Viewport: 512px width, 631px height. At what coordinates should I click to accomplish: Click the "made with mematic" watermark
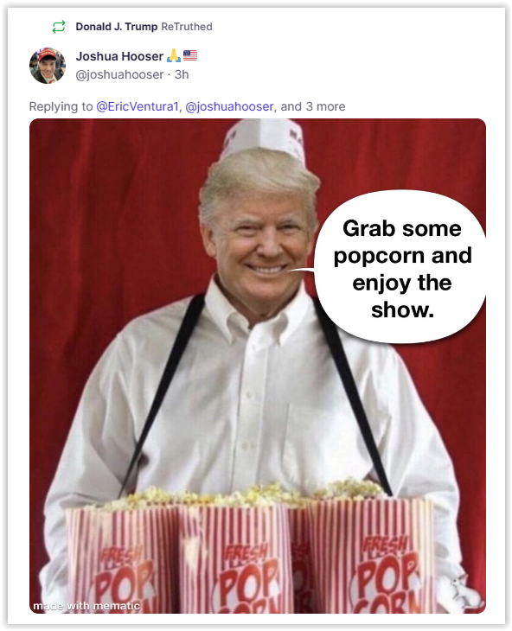click(86, 606)
